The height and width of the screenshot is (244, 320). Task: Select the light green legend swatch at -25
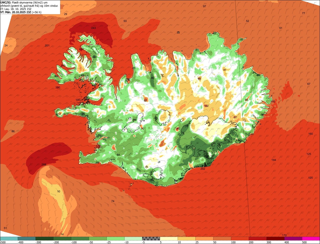(115, 239)
